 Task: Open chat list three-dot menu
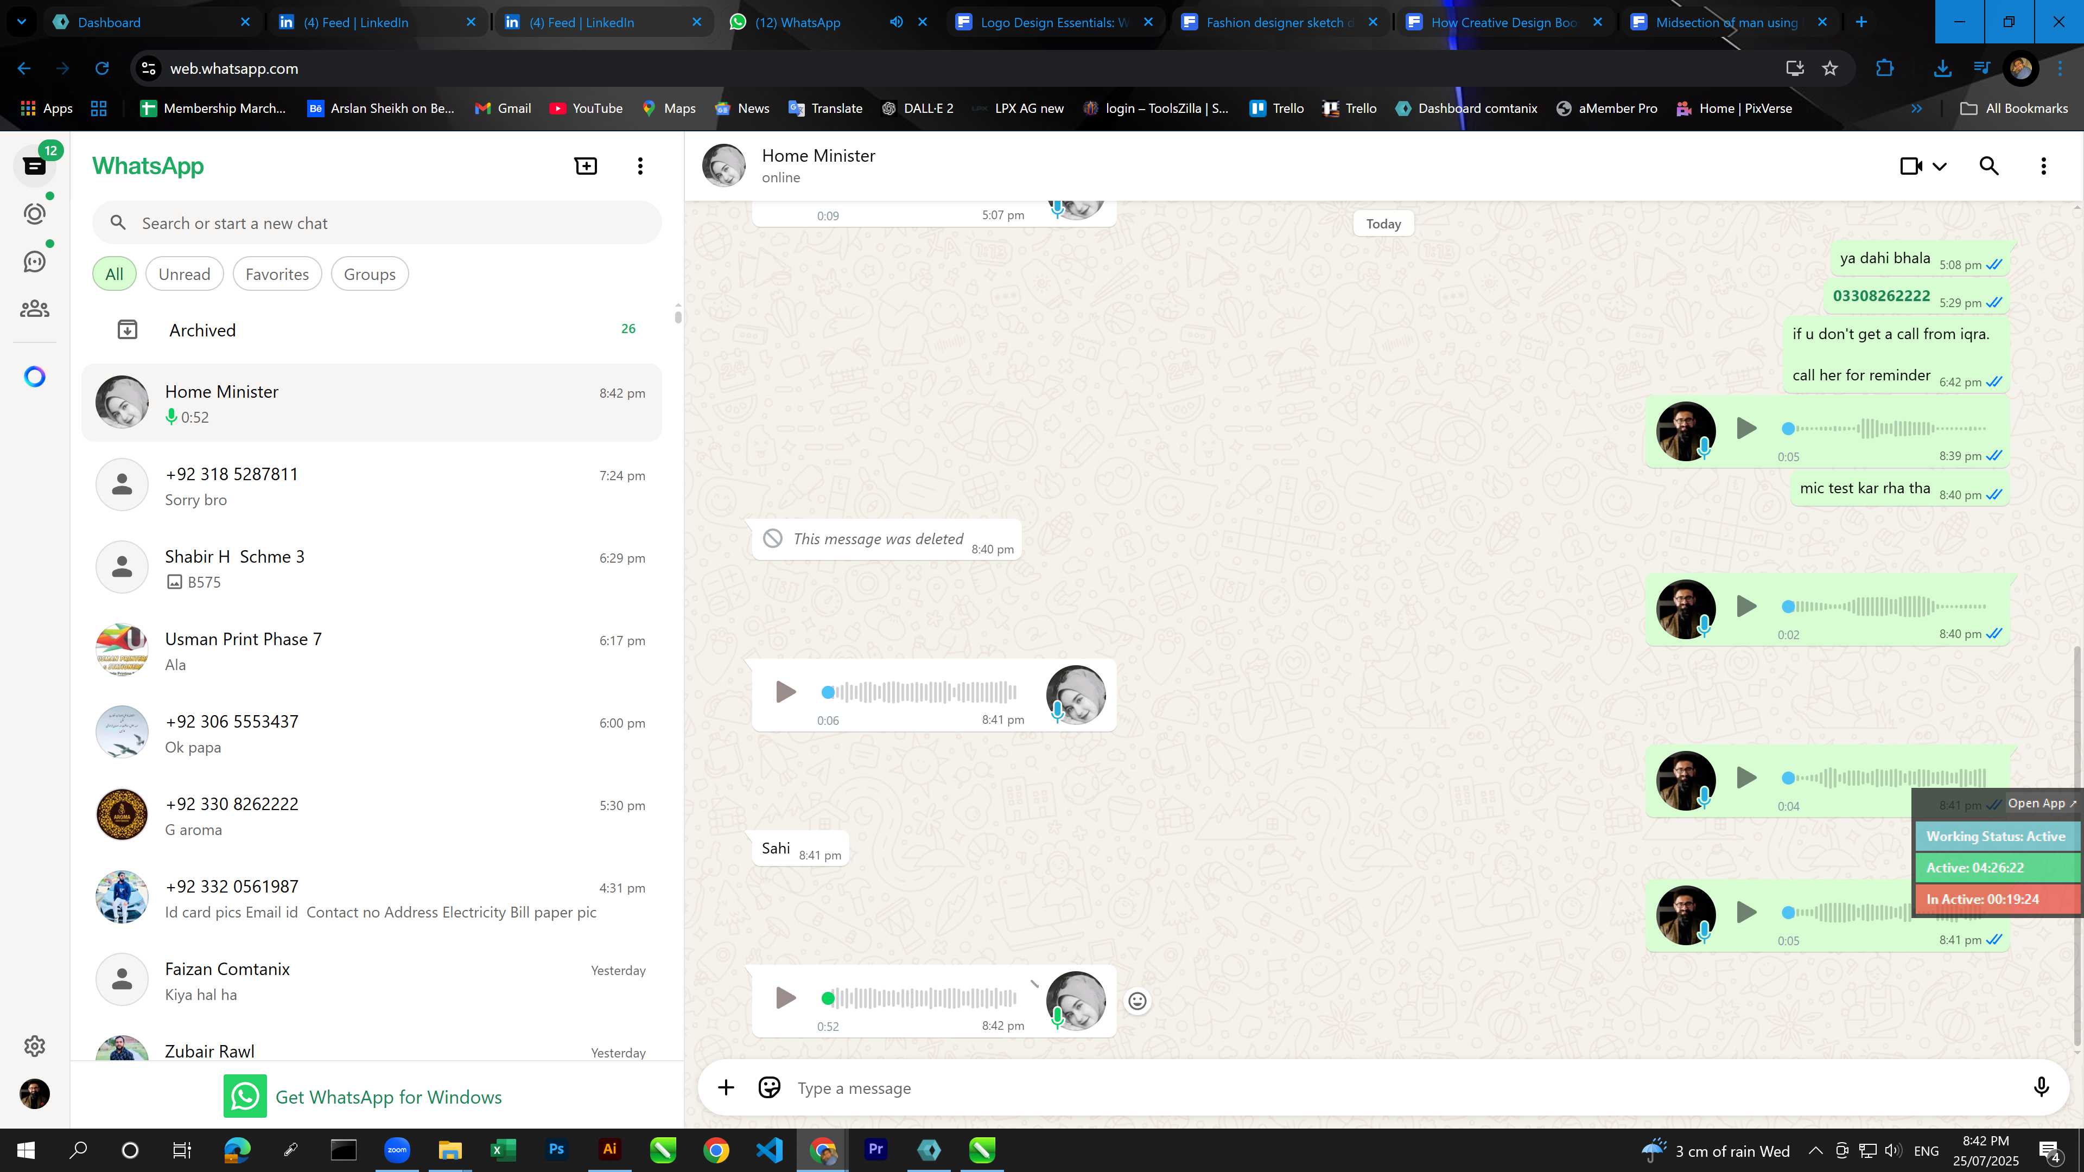[640, 166]
